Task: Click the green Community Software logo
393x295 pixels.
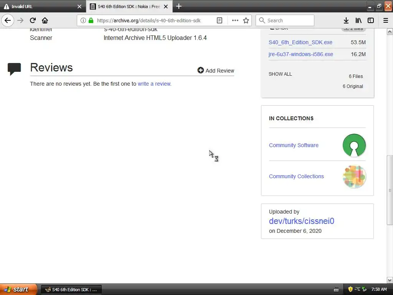Action: [354, 145]
